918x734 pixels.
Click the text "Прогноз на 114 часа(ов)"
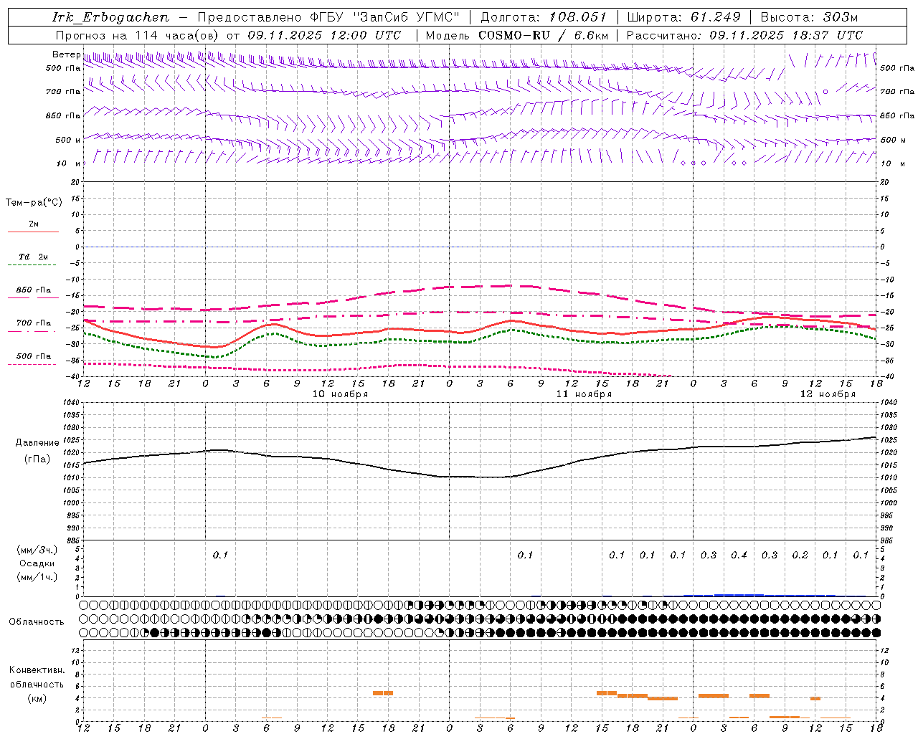tap(138, 35)
